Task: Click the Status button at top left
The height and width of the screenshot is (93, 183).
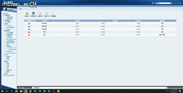Action: (x=10, y=10)
